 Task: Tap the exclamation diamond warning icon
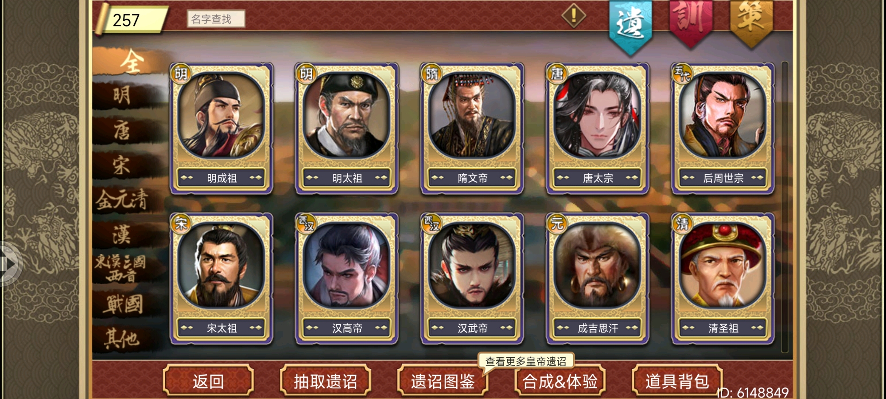pos(574,16)
